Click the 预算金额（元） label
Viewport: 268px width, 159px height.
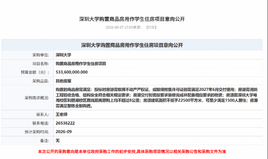pyautogui.click(x=35, y=72)
